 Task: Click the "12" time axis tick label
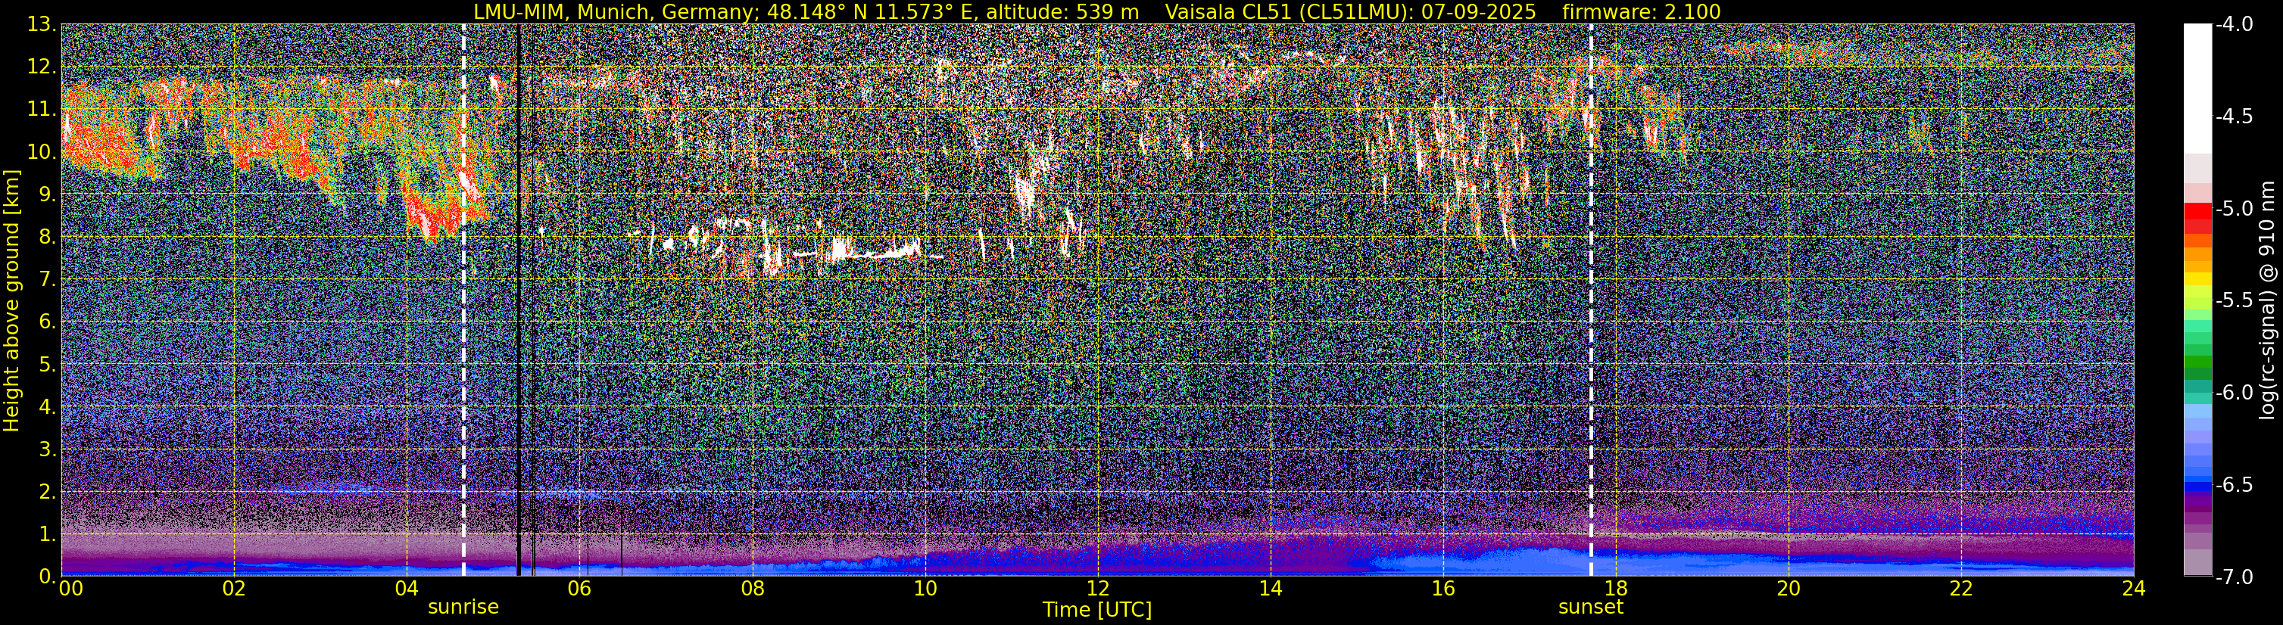[1097, 589]
